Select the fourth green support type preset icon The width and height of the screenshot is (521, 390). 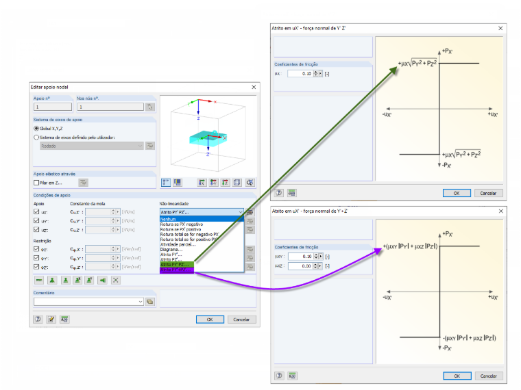tap(77, 281)
